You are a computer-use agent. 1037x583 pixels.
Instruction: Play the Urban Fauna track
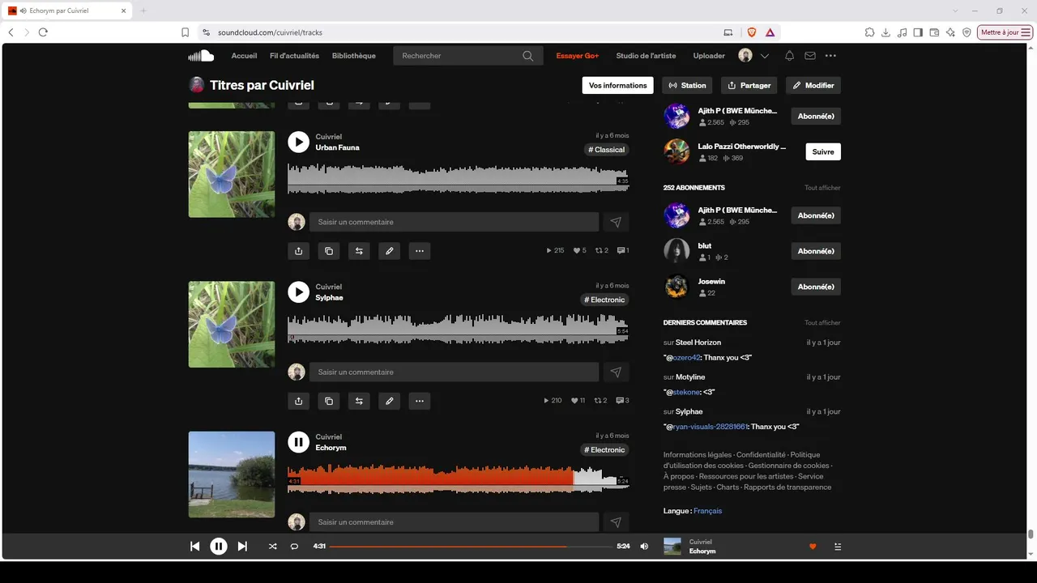click(x=298, y=142)
